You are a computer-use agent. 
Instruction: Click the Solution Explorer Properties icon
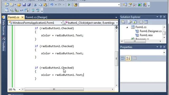tap(123, 22)
